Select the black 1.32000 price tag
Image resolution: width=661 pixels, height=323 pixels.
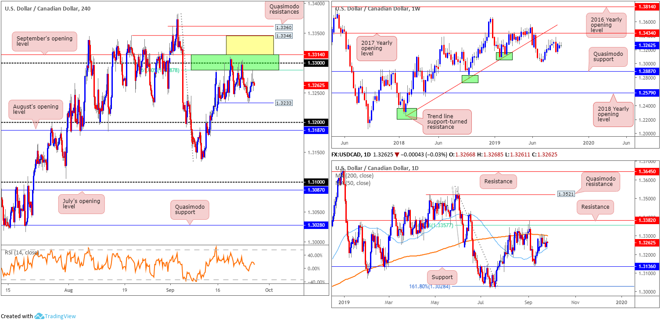click(x=315, y=122)
